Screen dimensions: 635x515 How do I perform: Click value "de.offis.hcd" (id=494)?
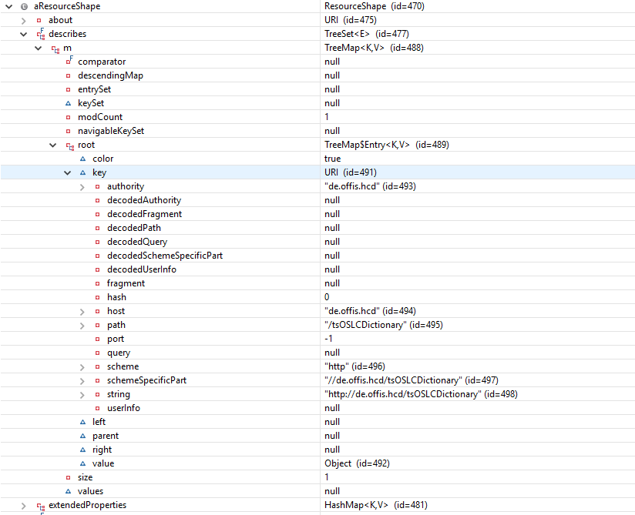(370, 311)
